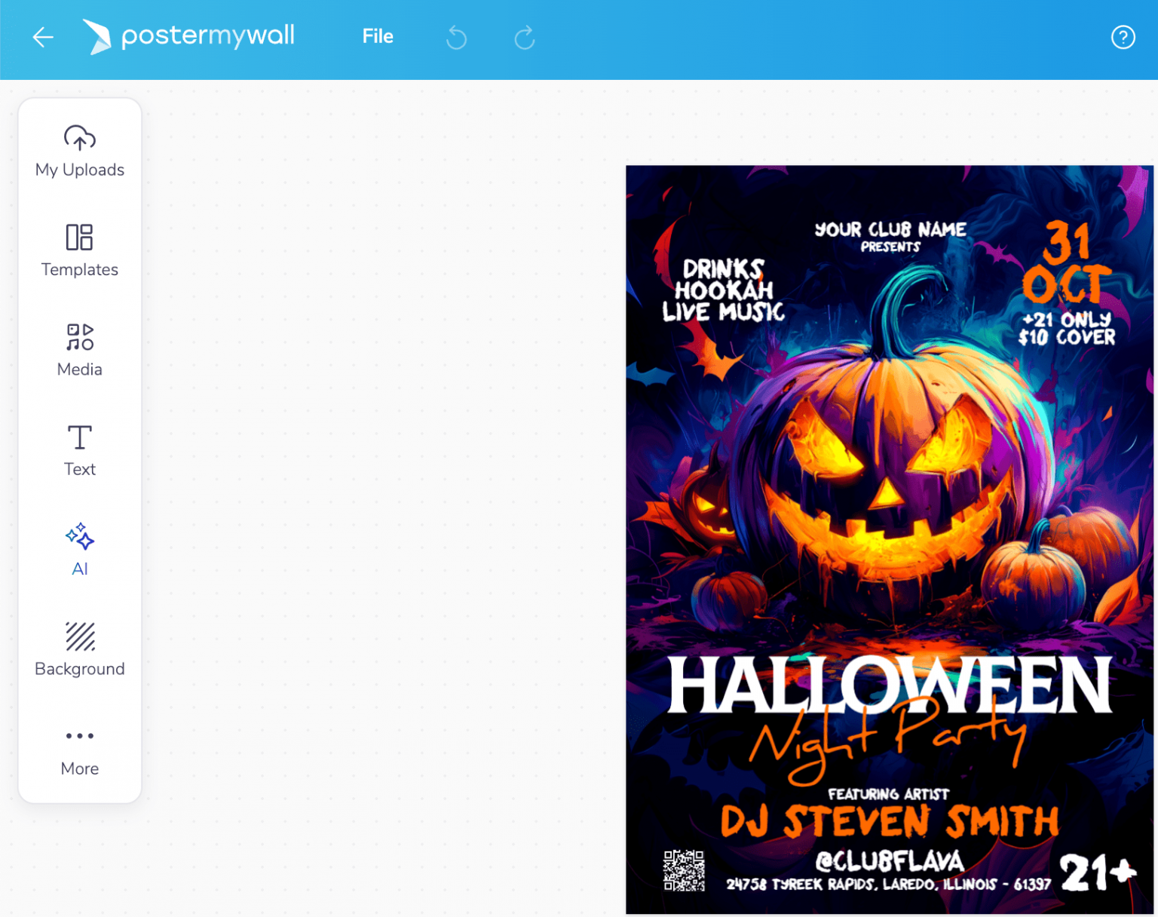1158x917 pixels.
Task: Open the File menu
Action: pyautogui.click(x=377, y=36)
